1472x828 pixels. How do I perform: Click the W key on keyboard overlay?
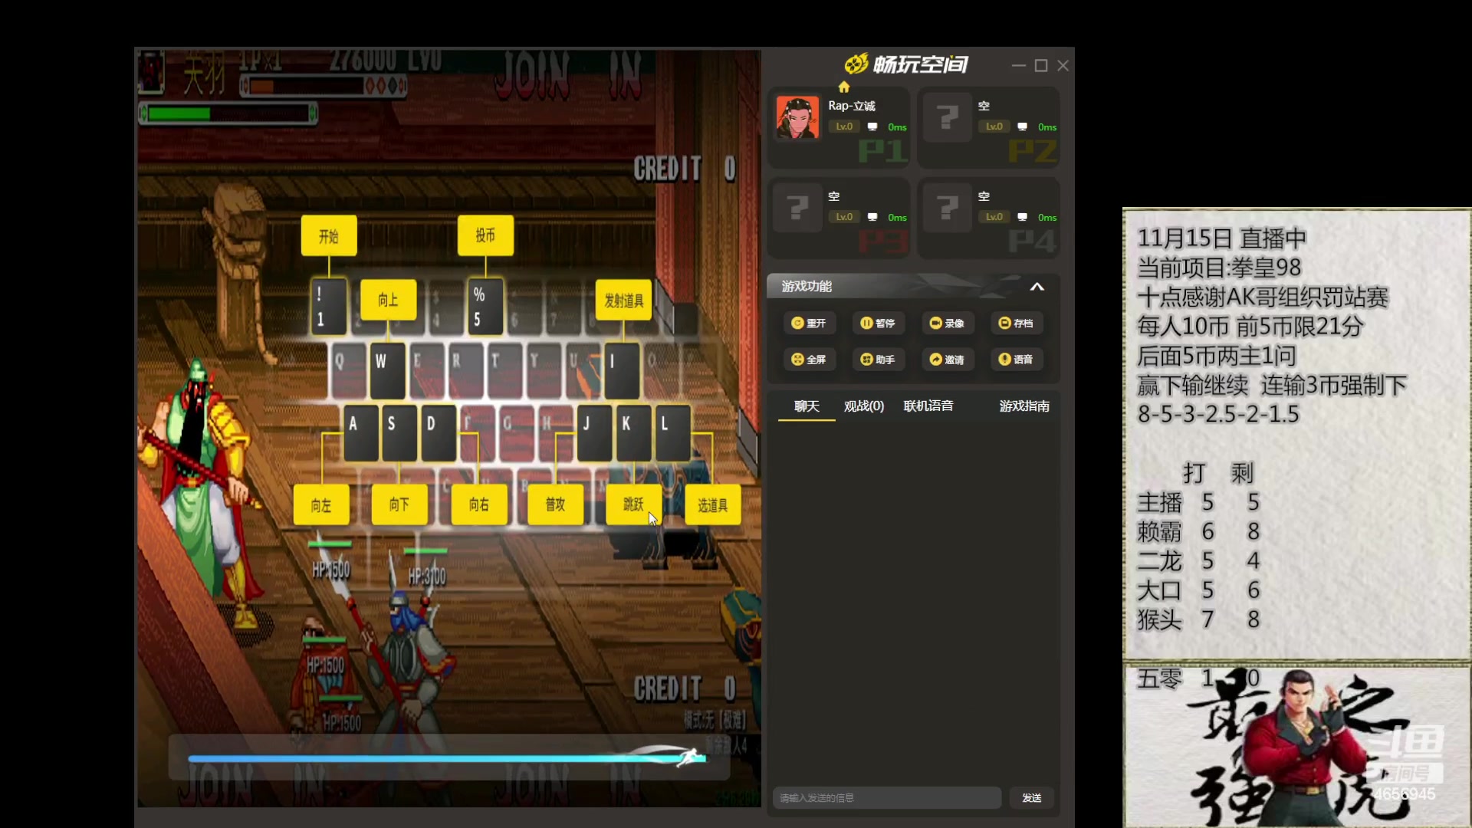[x=388, y=371]
